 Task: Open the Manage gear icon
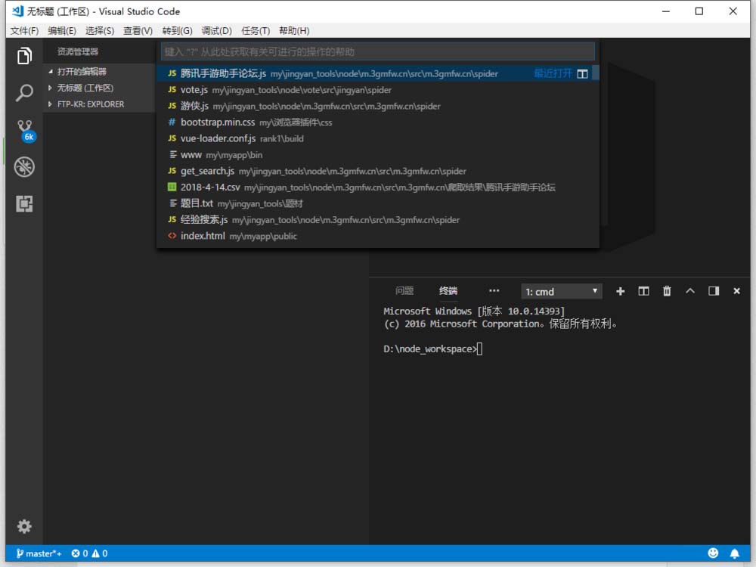coord(24,526)
